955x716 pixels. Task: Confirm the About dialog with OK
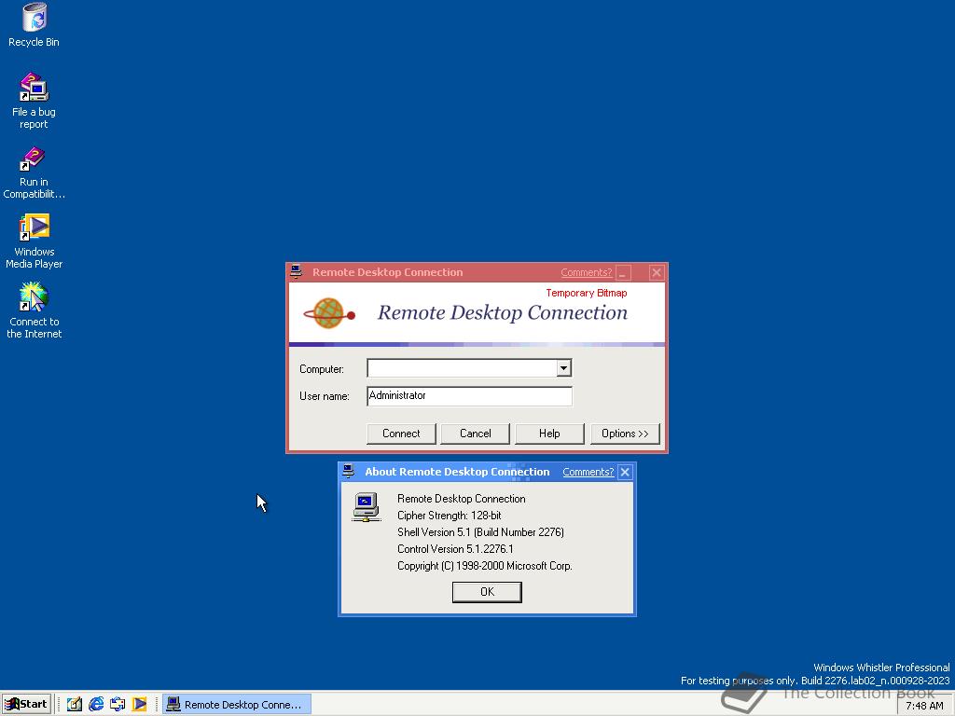coord(487,592)
